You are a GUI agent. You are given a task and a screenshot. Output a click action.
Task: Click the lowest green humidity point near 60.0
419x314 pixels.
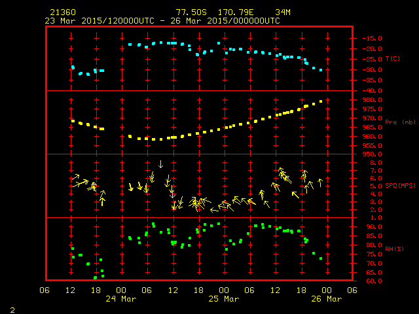[95, 277]
